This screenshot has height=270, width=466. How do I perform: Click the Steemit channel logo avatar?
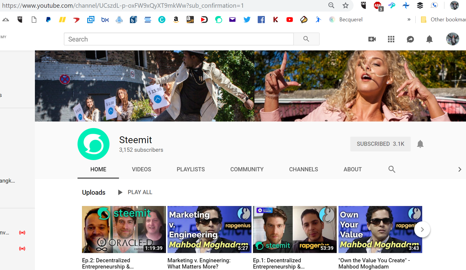(x=93, y=144)
